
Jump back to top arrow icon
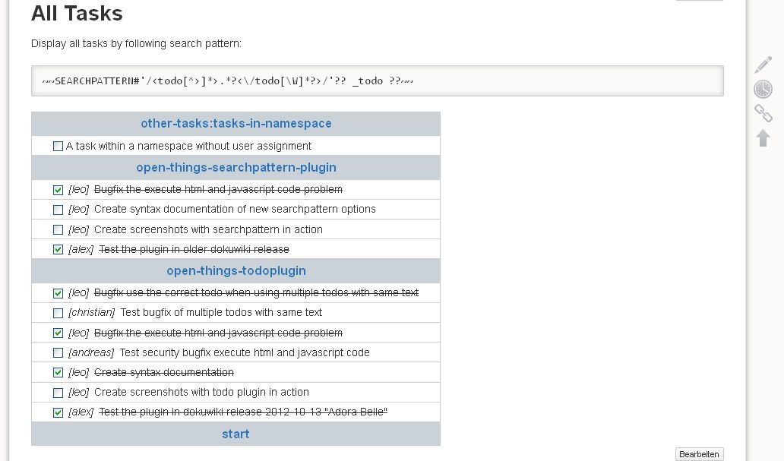tap(763, 137)
